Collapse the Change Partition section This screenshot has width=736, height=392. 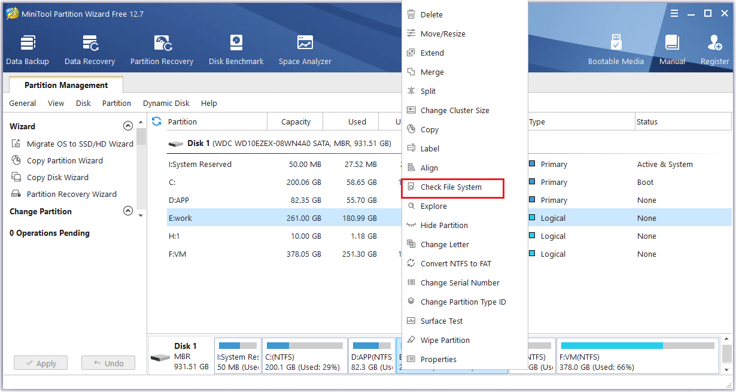(127, 211)
